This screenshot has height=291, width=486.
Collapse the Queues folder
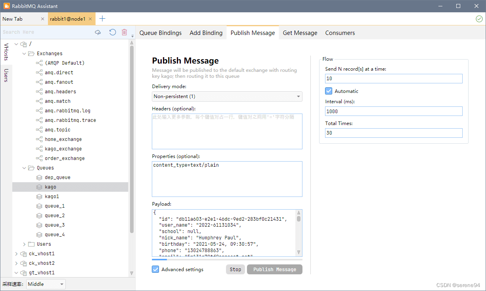[x=24, y=168]
